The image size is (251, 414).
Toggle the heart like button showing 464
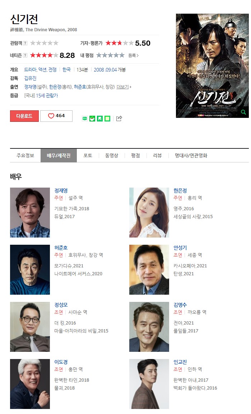56,116
